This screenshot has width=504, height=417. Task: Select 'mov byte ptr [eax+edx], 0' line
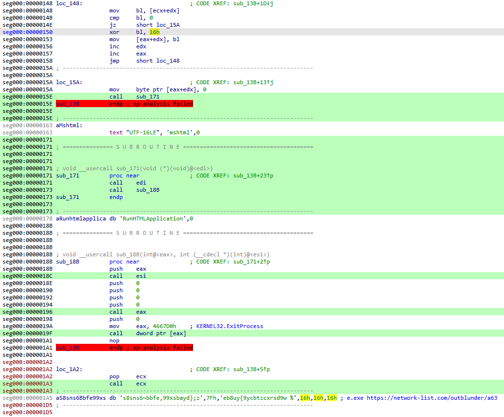(158, 89)
